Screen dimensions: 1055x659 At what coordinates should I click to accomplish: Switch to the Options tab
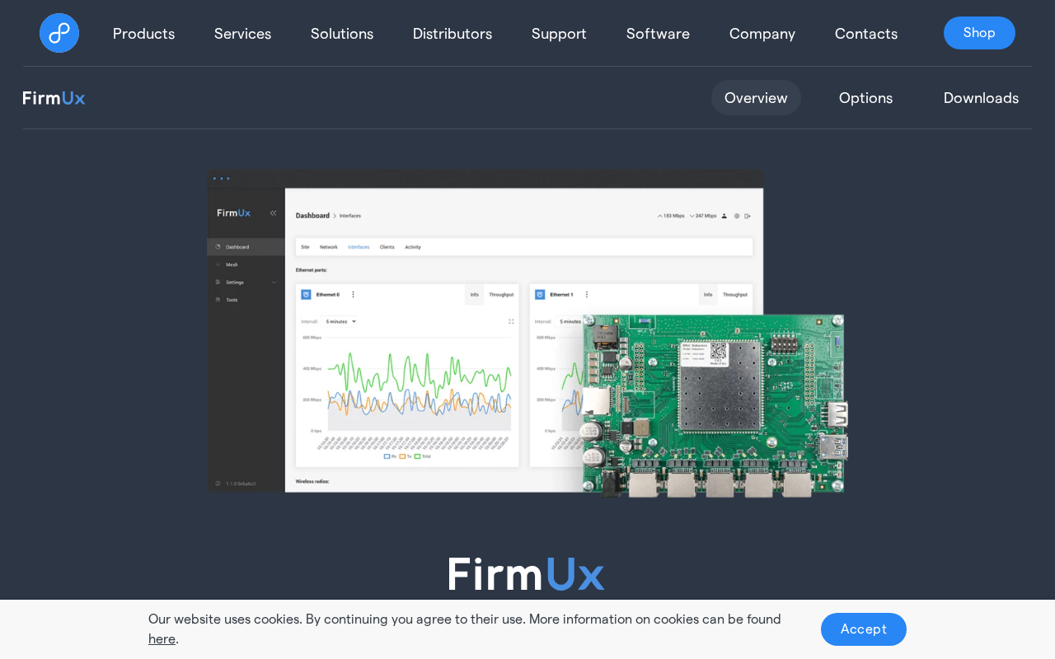click(x=865, y=98)
